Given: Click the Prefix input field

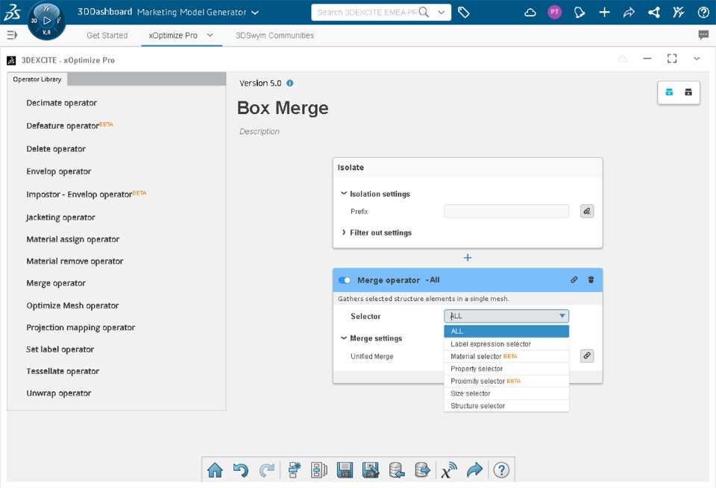Looking at the screenshot, I should pyautogui.click(x=506, y=211).
